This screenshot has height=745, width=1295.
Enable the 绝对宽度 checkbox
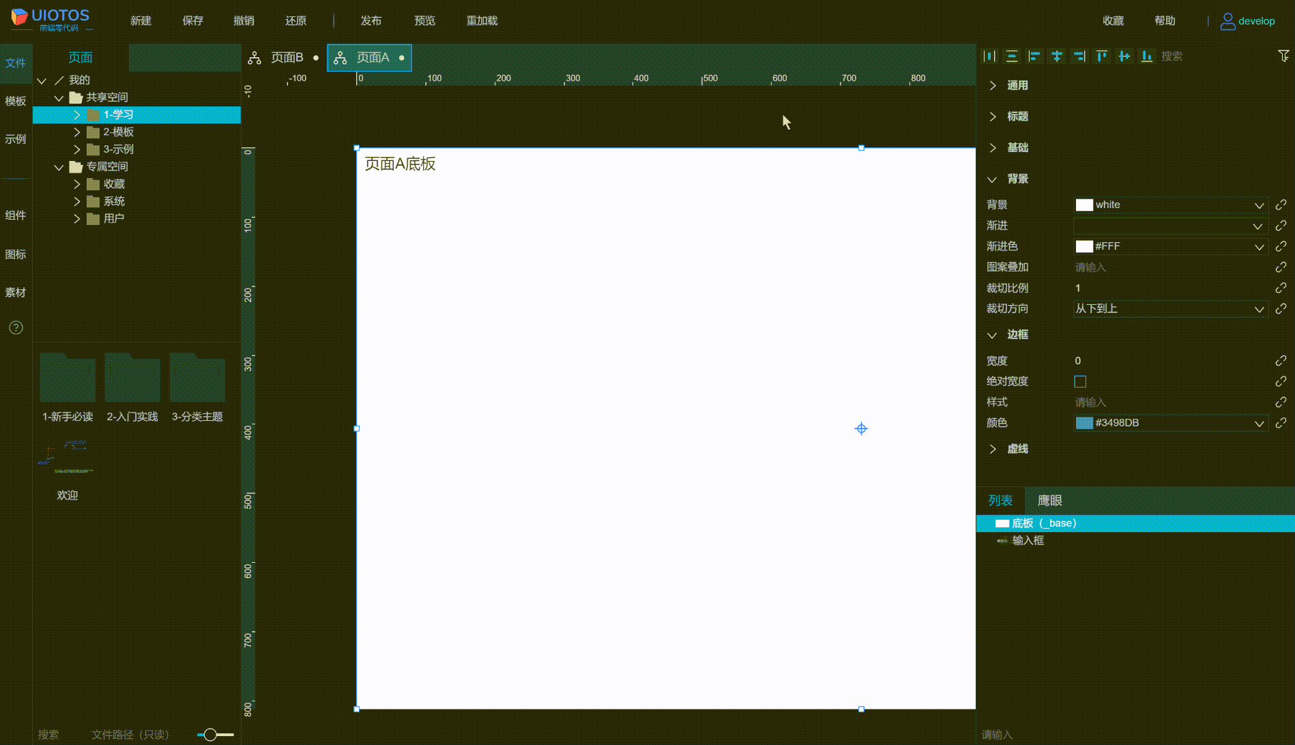1080,381
